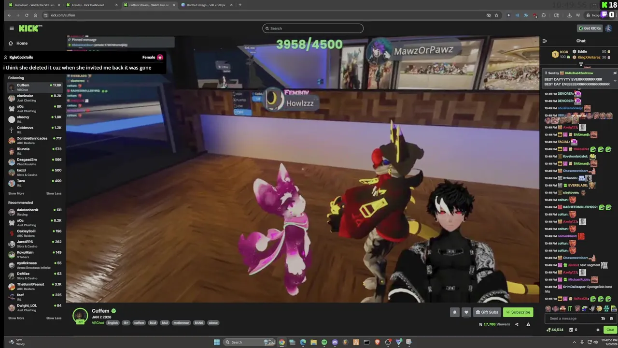Click the heart follow button
This screenshot has width=618, height=348.
466,312
